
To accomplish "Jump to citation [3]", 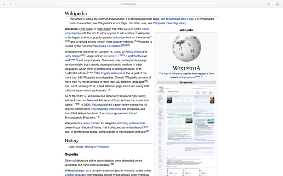I will click(136, 32).
